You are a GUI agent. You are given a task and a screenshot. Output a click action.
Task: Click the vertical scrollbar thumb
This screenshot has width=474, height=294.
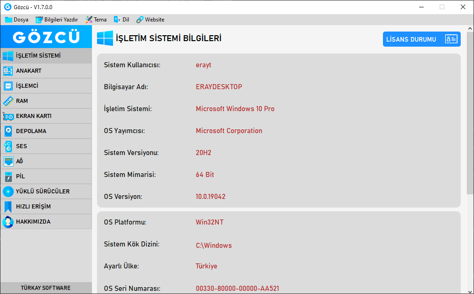coord(470,113)
